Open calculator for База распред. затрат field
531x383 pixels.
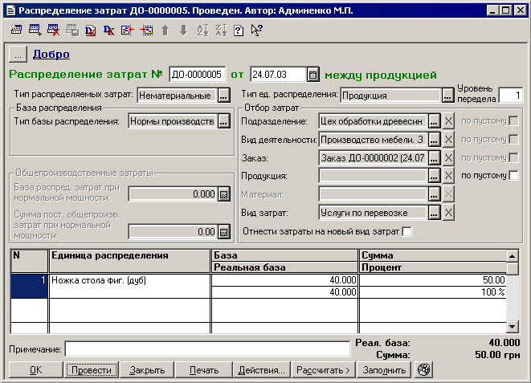coord(224,194)
